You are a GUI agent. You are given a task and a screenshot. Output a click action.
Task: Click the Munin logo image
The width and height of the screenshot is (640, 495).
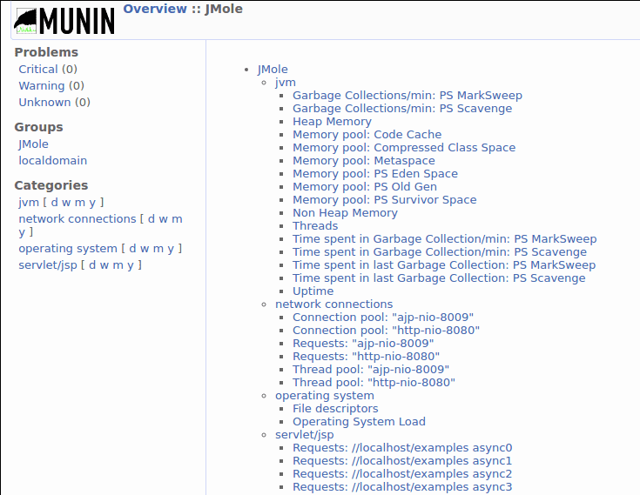[64, 21]
